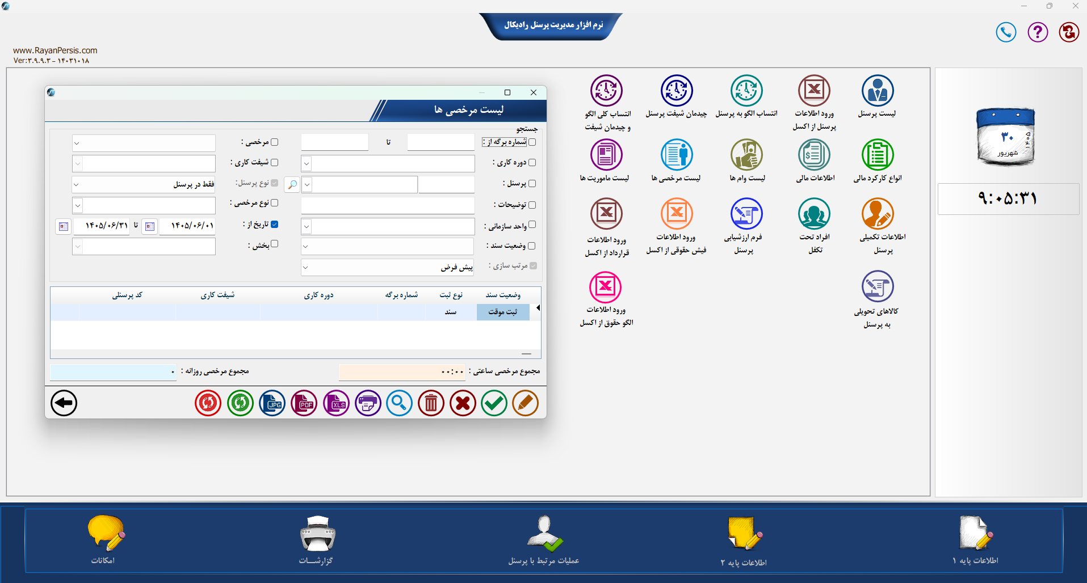Click the personnel lookup magnifier button
The width and height of the screenshot is (1087, 583).
[292, 185]
